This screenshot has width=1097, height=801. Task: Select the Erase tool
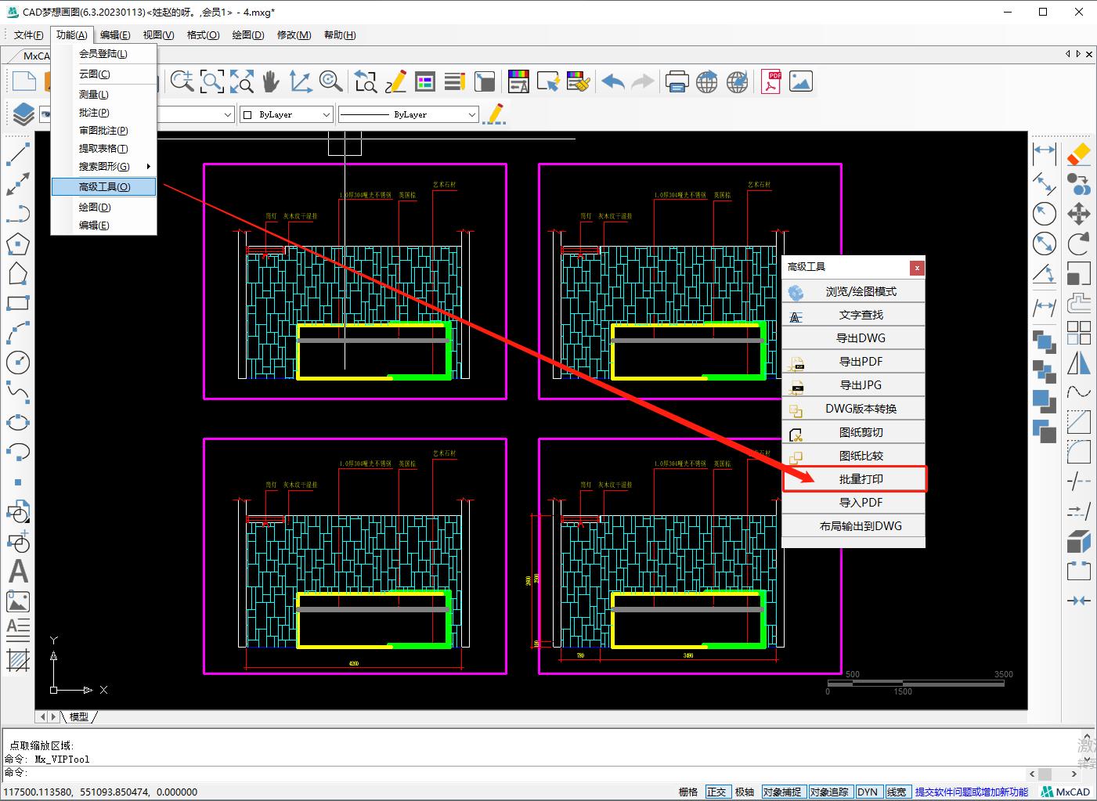pos(1078,154)
